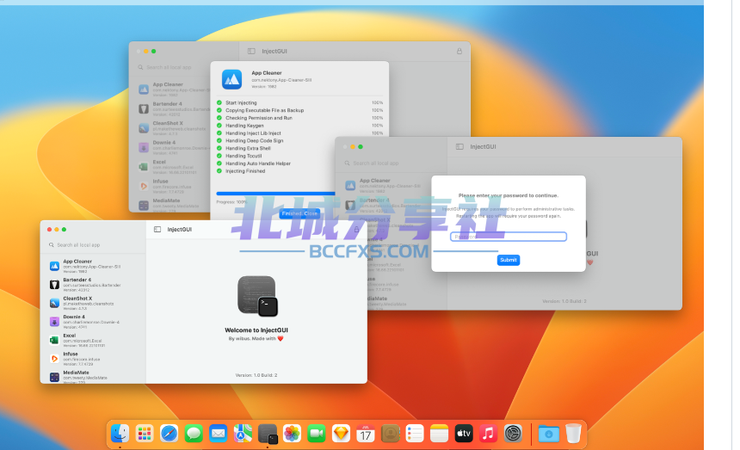Viewport: 740px width, 450px height.
Task: Click 'Handling Extra Shell' step text
Action: (x=248, y=148)
